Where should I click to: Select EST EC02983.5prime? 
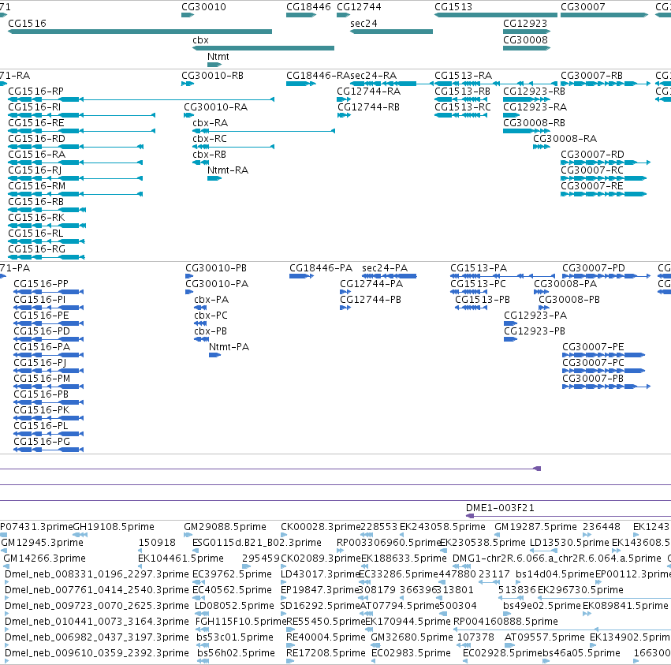(373, 661)
